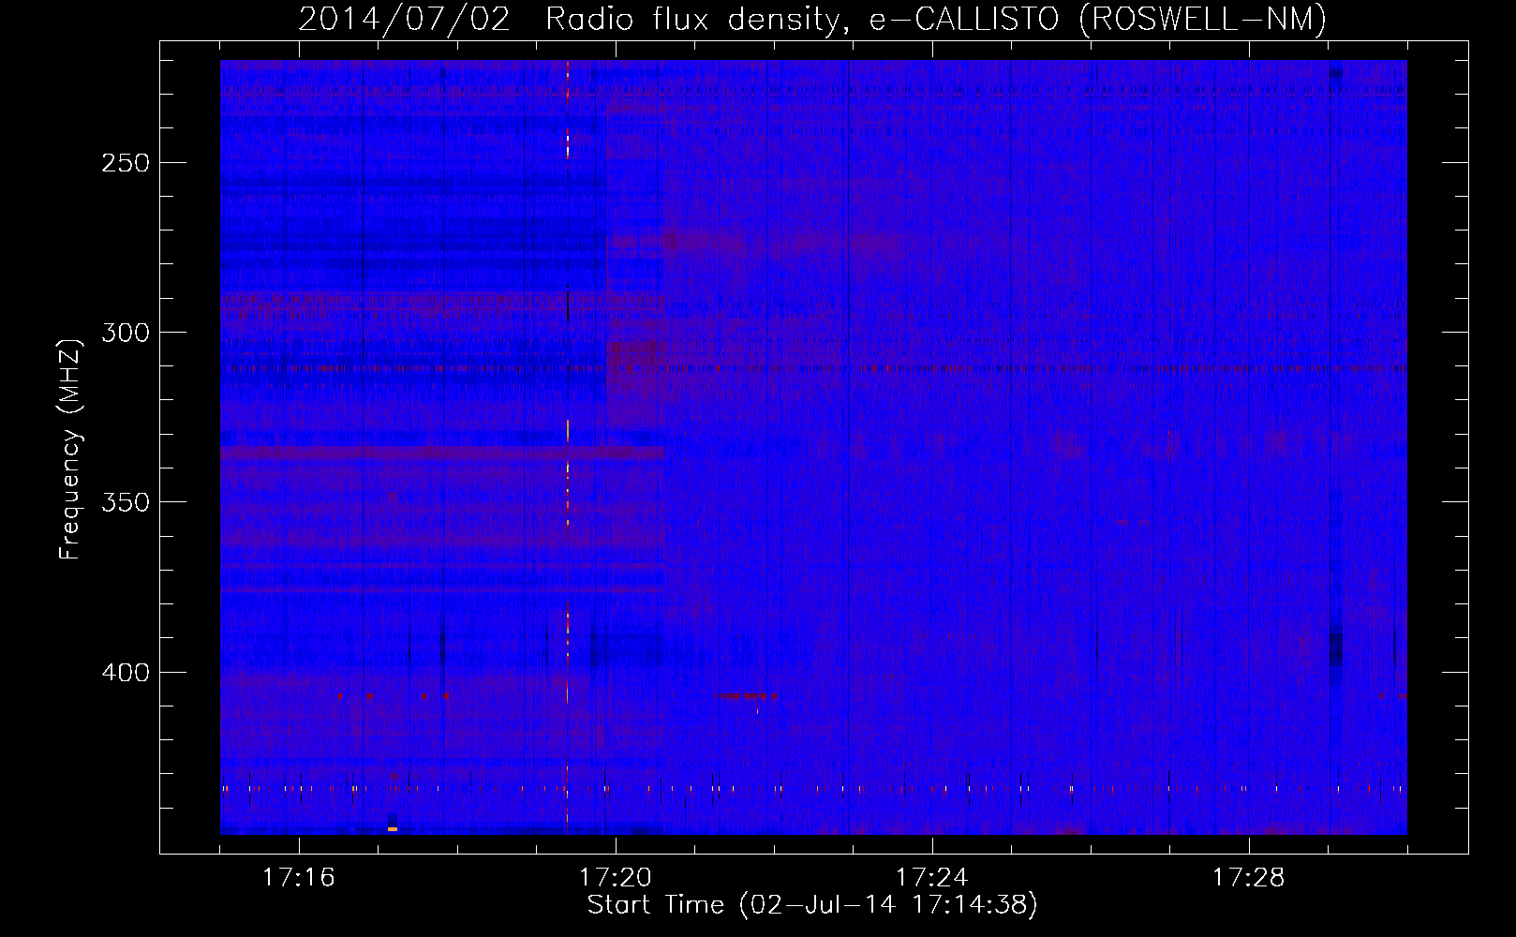Click the 400 frequency tick label

(126, 673)
